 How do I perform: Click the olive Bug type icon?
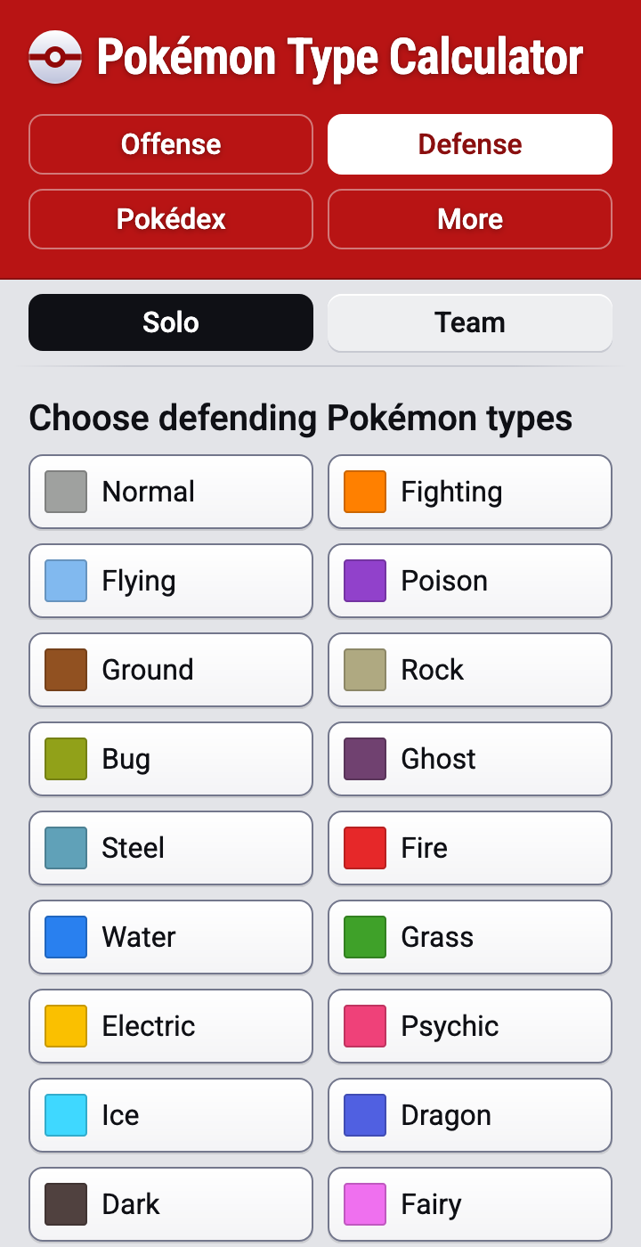point(66,759)
